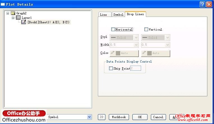Open the horizontal Style Solid dropdown
The height and width of the screenshot is (124, 214).
click(136, 38)
